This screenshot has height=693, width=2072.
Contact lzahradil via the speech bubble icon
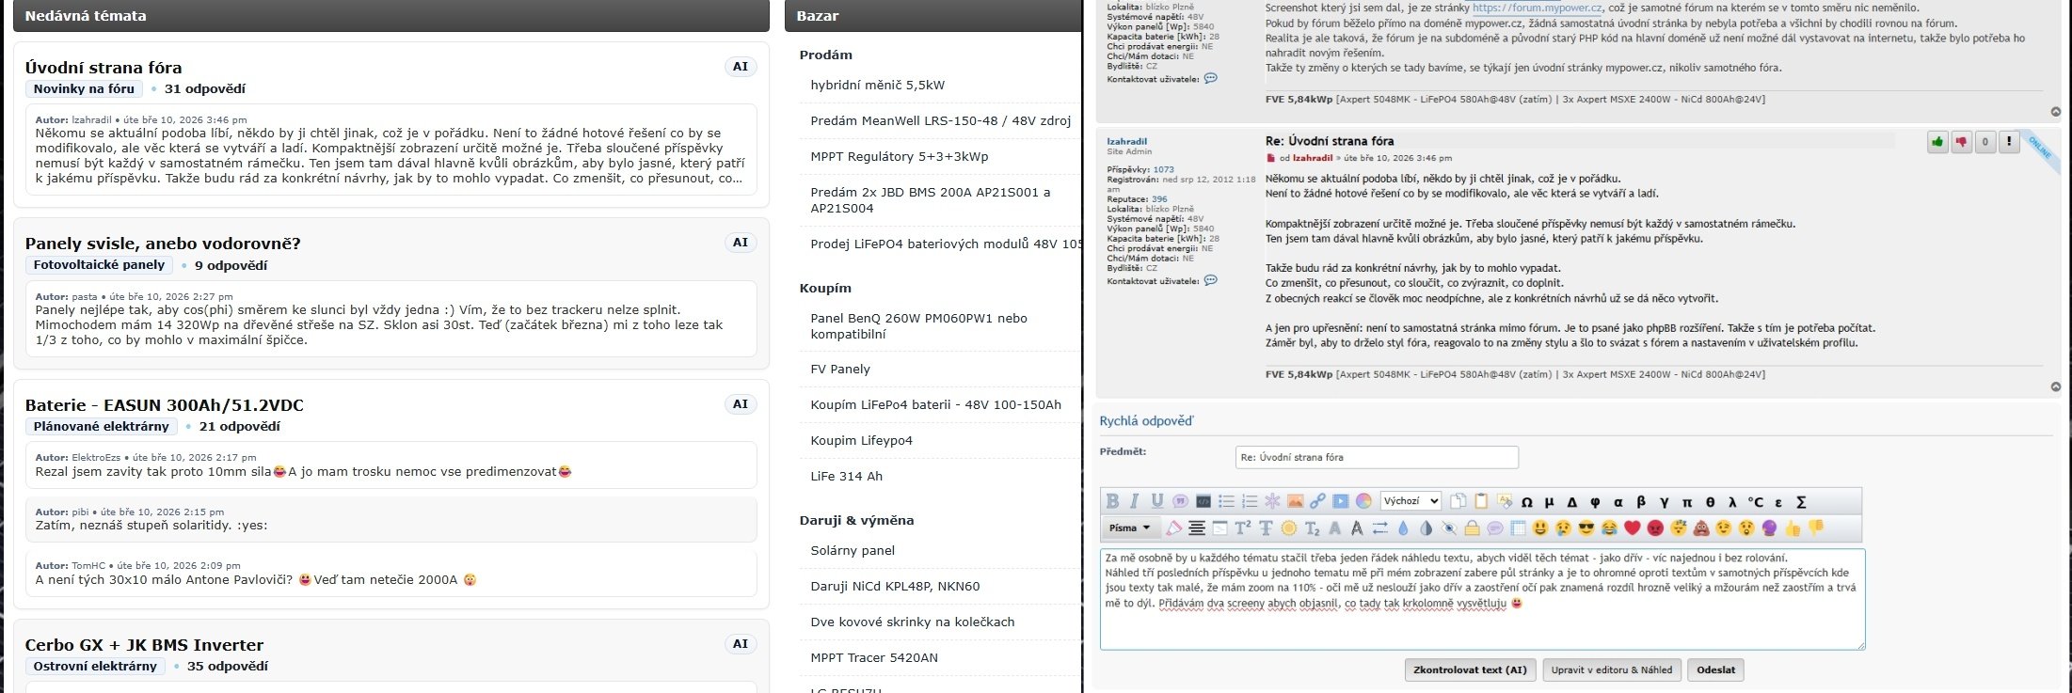coord(1211,280)
